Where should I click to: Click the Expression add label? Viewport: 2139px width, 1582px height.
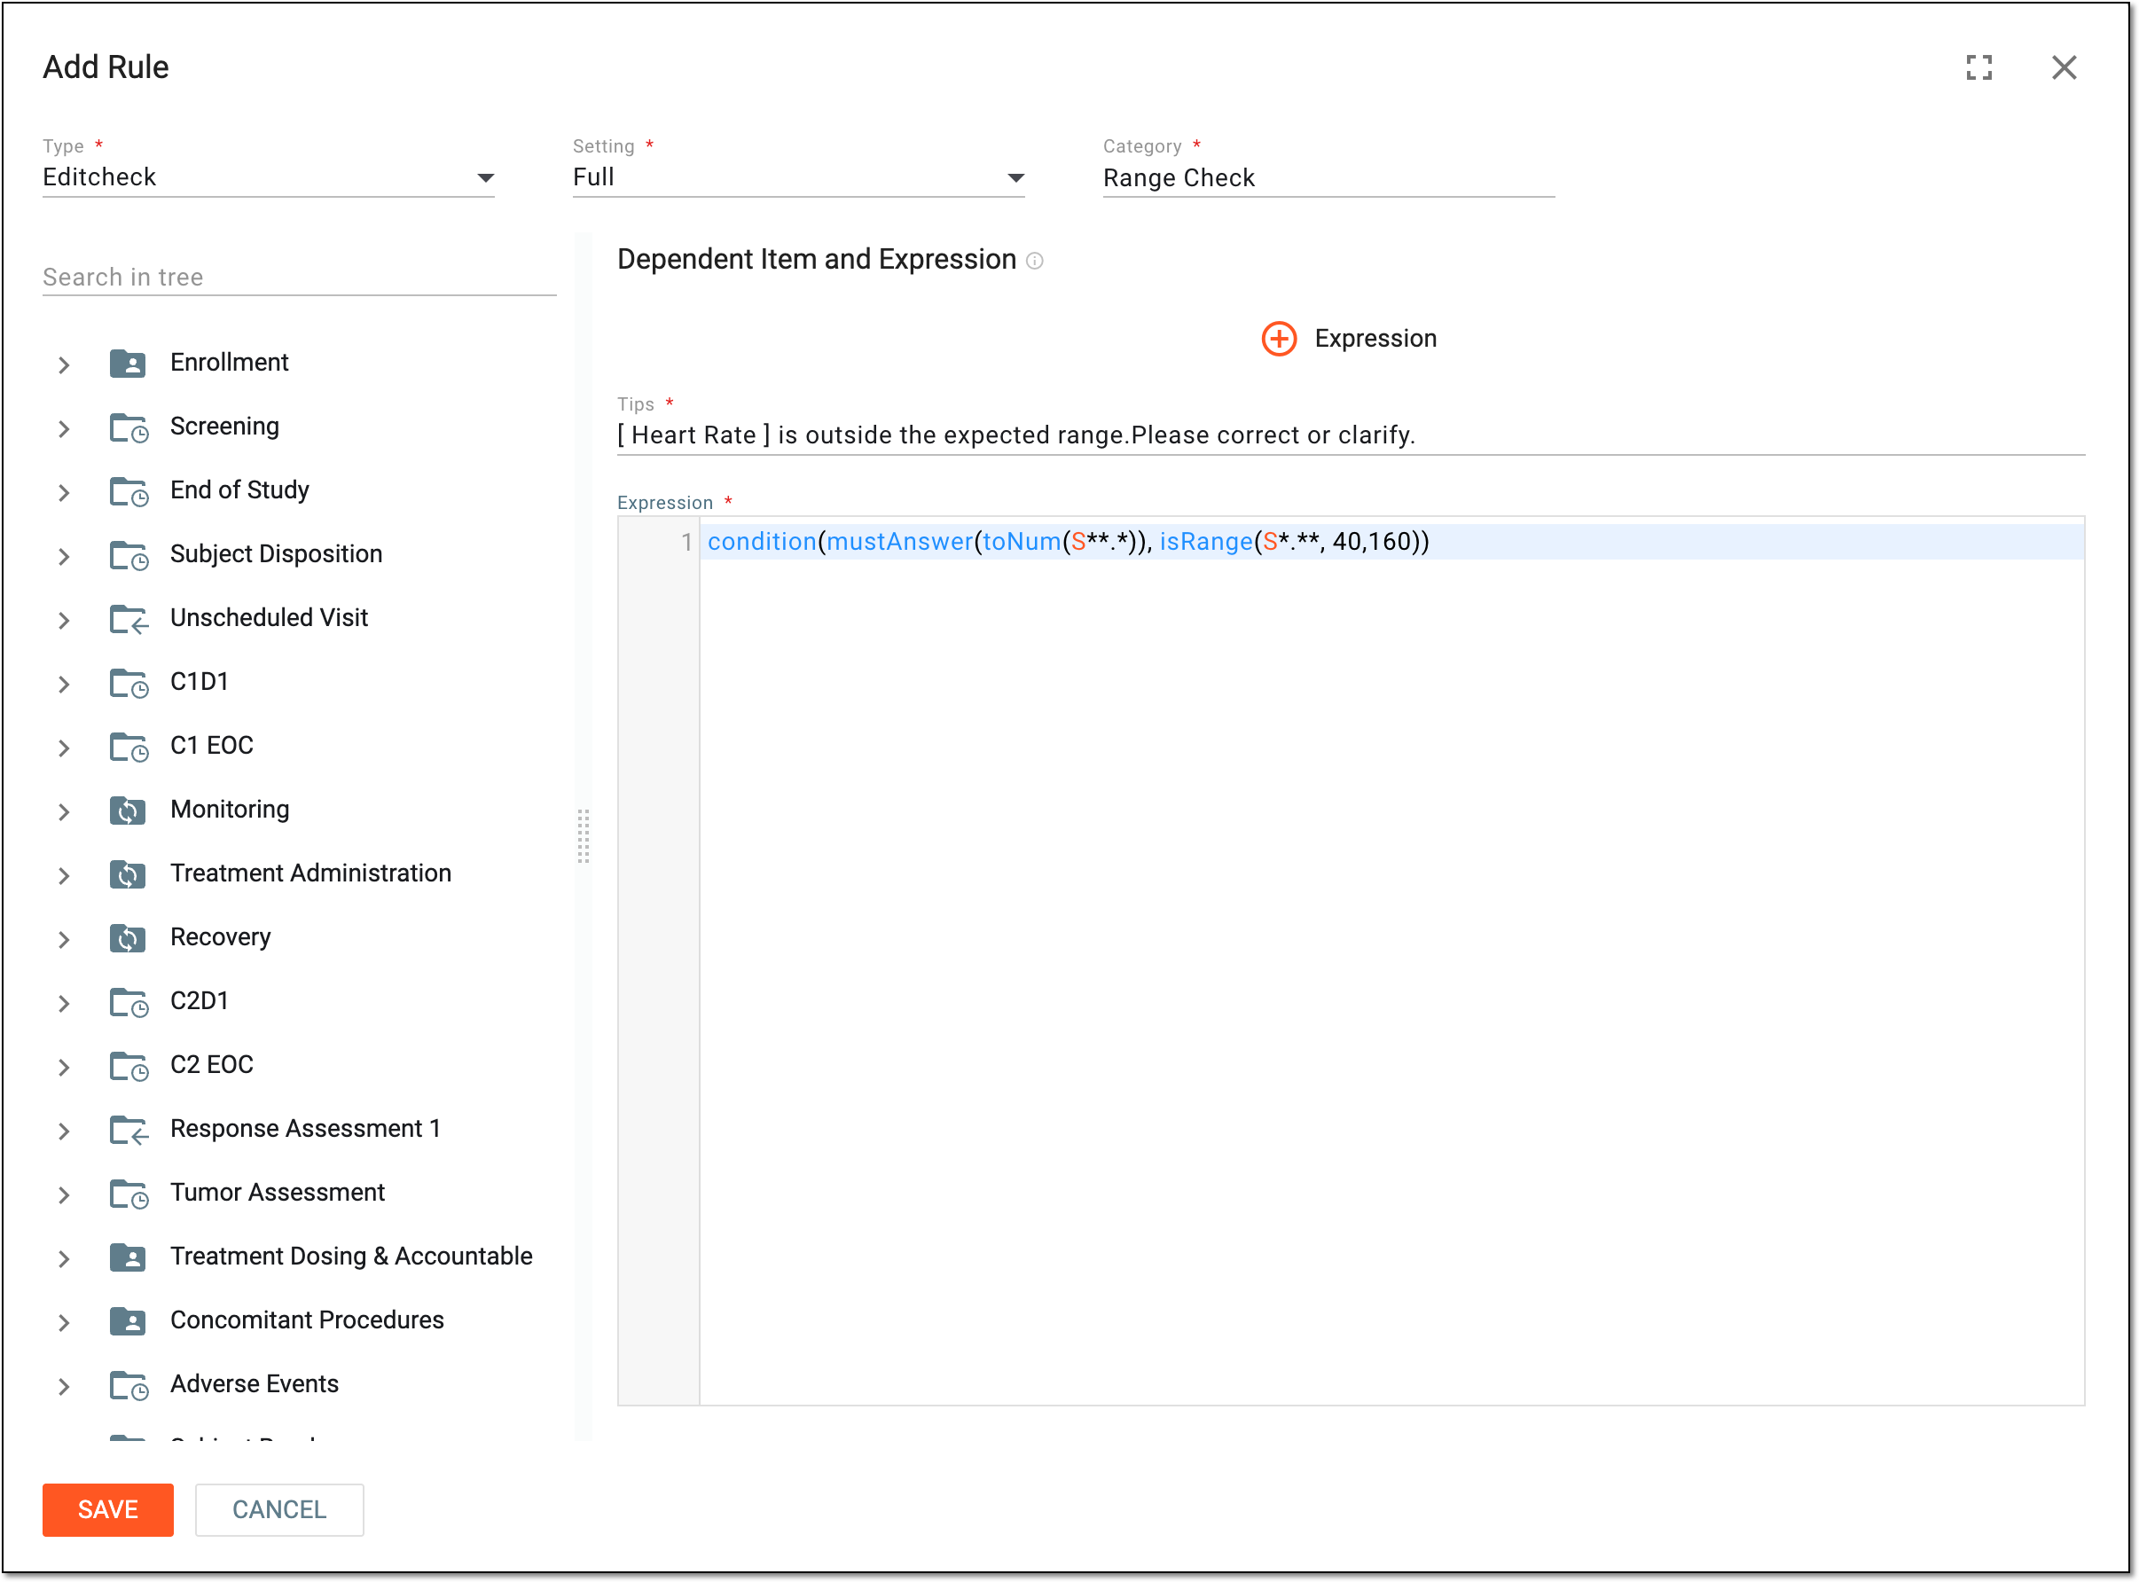pyautogui.click(x=1375, y=338)
